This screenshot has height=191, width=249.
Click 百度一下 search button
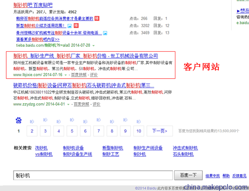188,175
